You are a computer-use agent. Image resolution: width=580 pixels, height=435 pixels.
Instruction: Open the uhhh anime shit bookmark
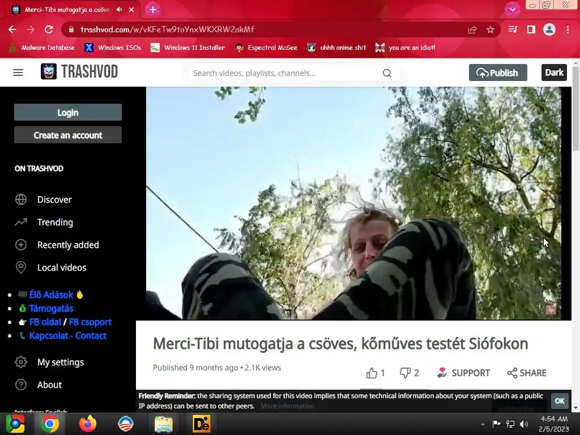(x=336, y=48)
